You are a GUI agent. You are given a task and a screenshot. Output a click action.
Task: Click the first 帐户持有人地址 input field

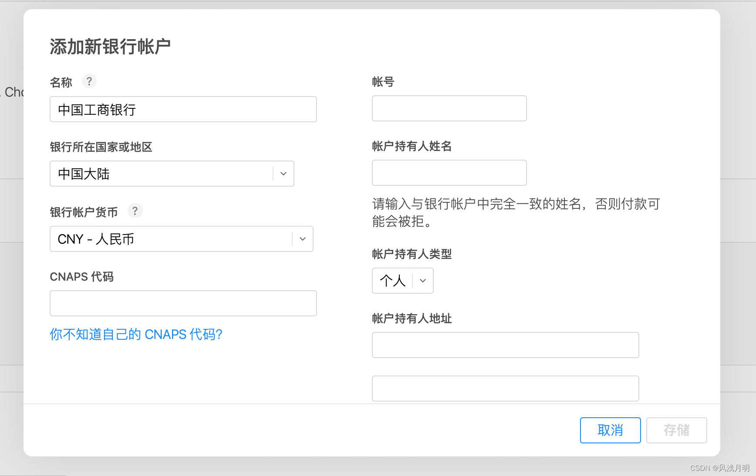tap(506, 345)
